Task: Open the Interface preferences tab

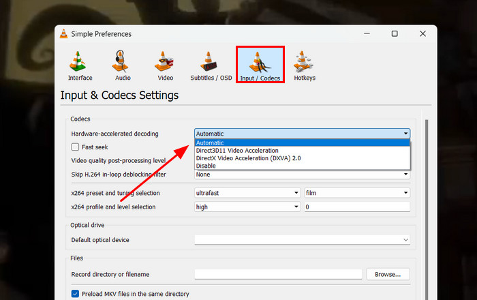Action: point(80,65)
